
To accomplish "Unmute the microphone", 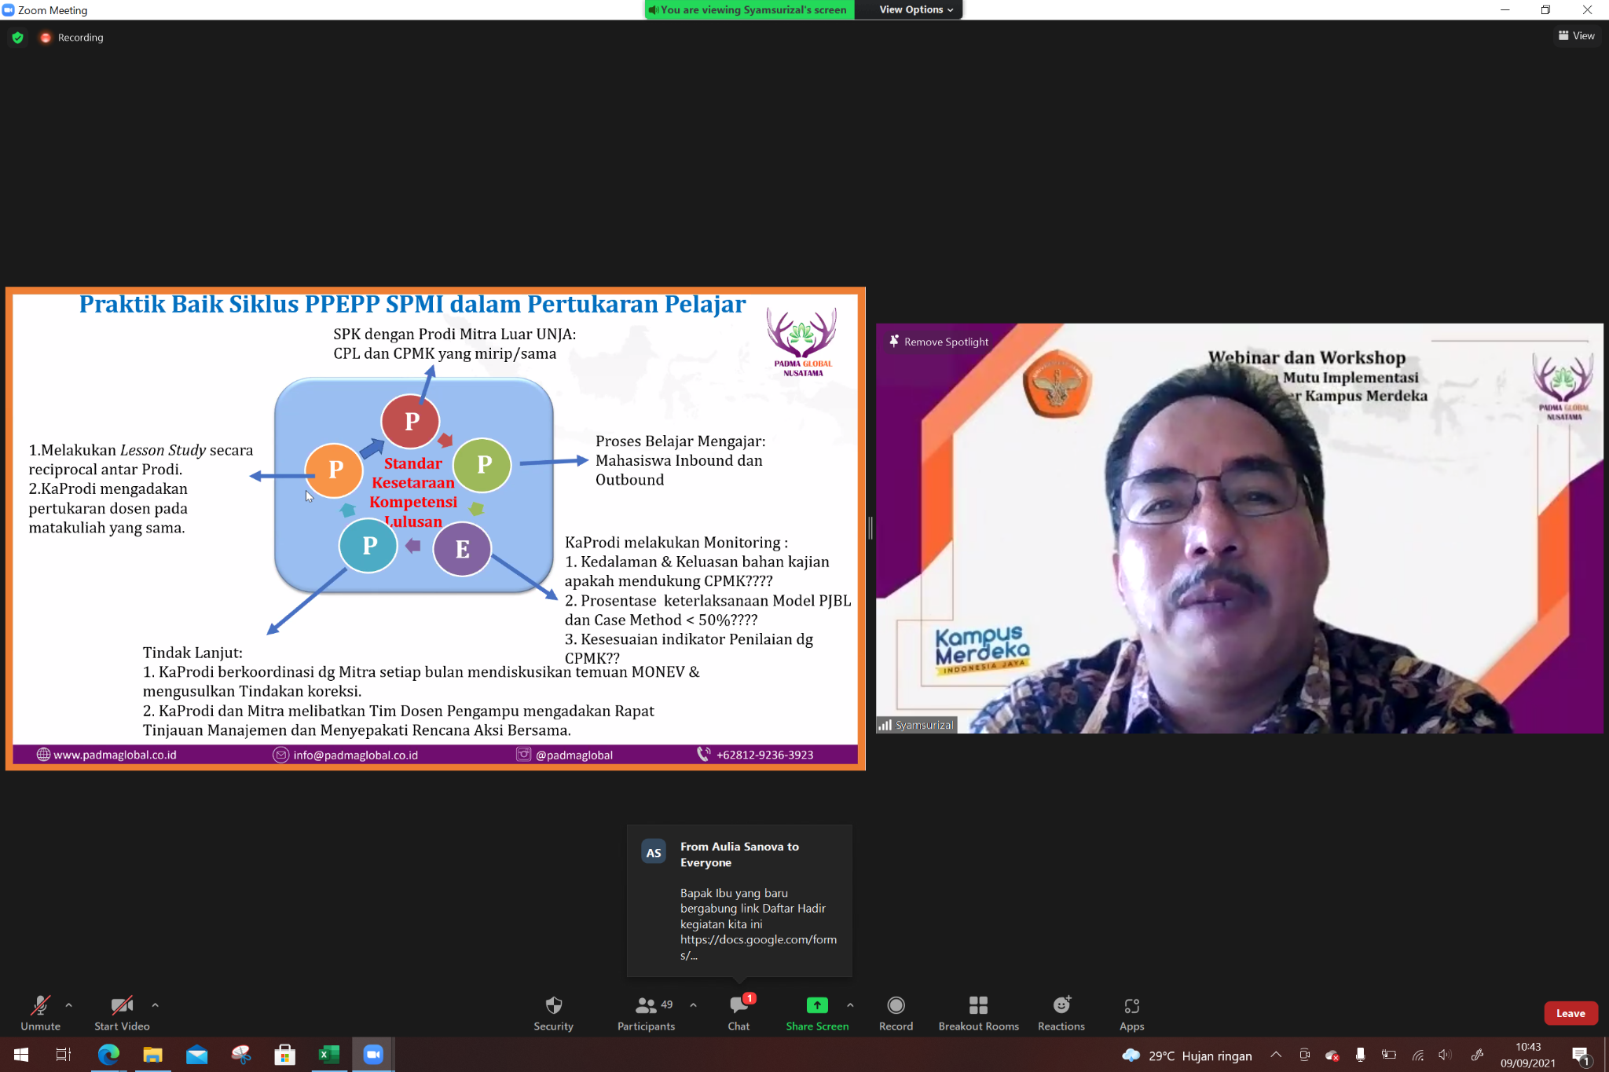I will click(x=40, y=1013).
